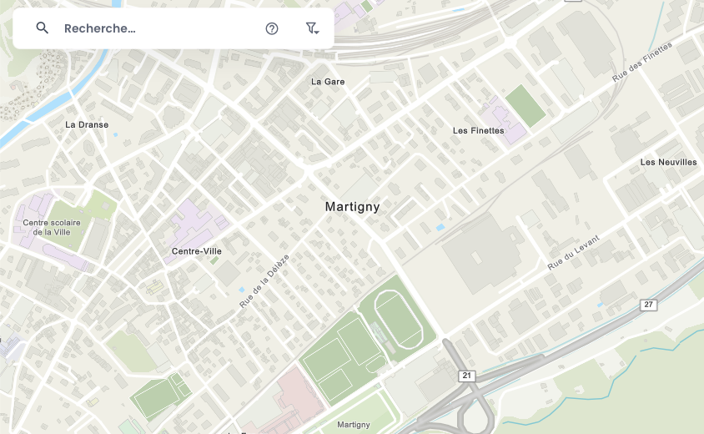Open the help question mark icon

point(272,28)
